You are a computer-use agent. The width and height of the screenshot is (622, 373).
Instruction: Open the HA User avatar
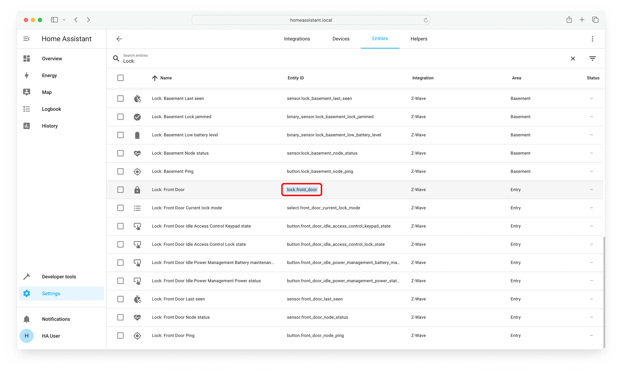pyautogui.click(x=26, y=336)
